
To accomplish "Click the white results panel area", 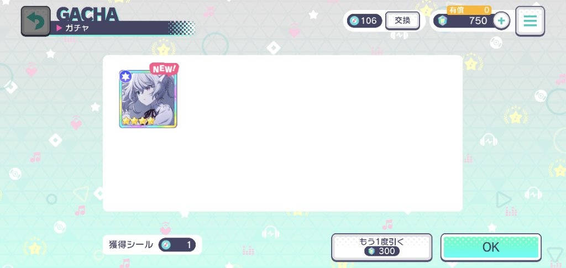I will (x=282, y=133).
